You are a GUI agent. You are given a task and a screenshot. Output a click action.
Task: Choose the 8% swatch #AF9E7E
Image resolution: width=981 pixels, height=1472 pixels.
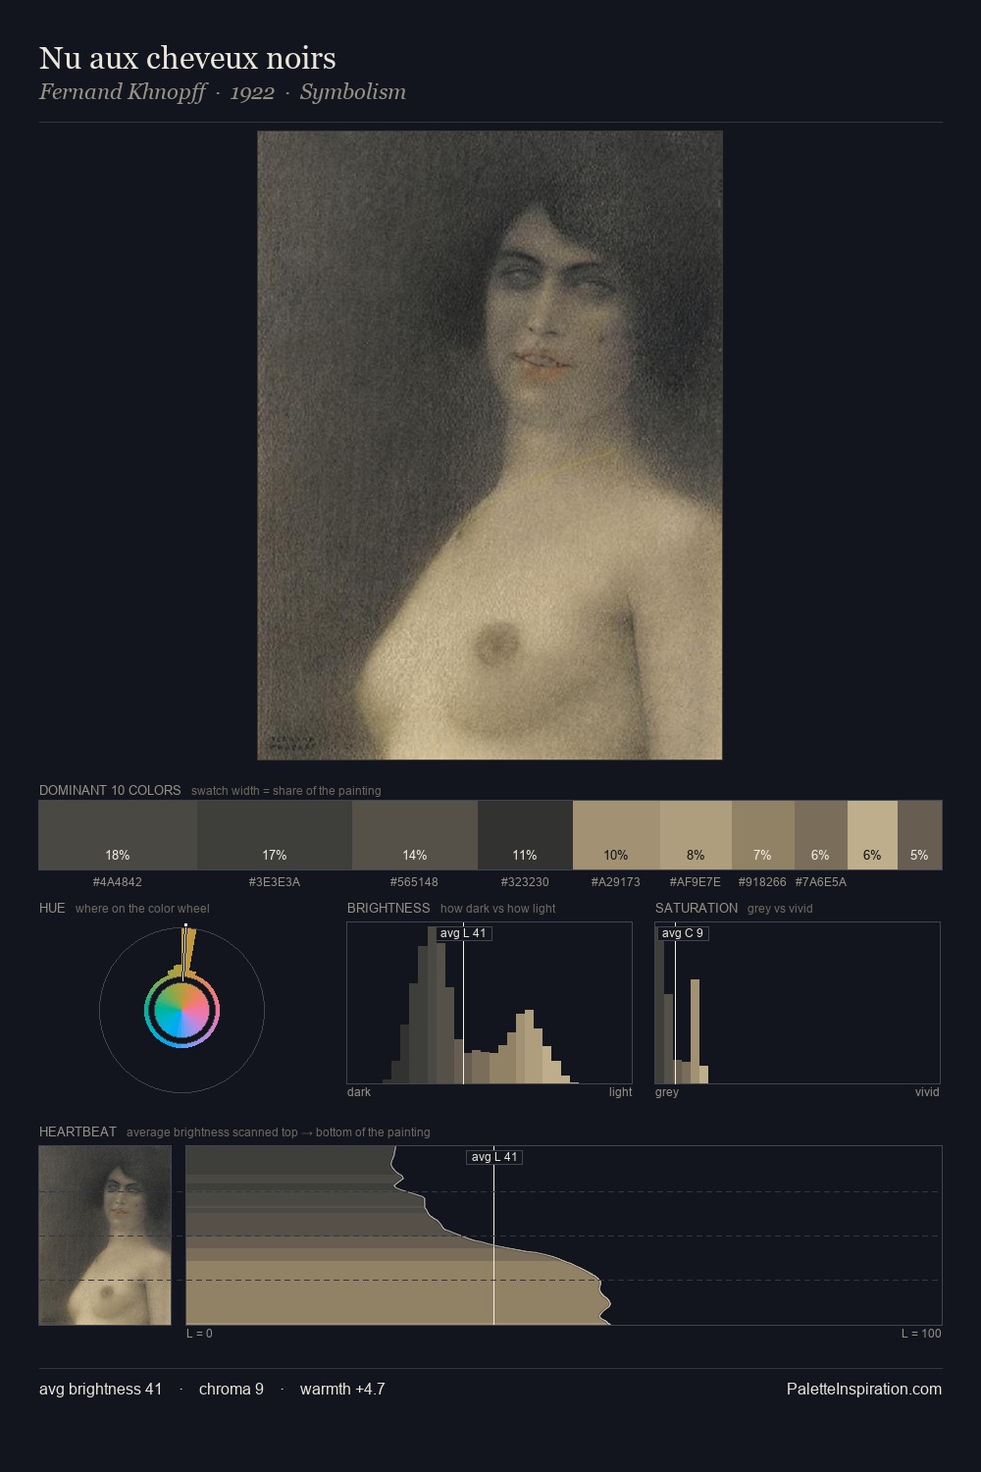click(x=696, y=835)
